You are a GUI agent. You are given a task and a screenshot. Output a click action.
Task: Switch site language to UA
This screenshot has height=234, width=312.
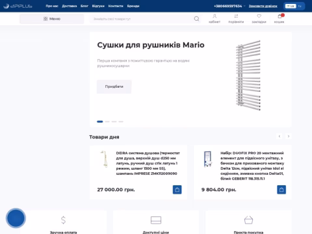[x=291, y=6]
